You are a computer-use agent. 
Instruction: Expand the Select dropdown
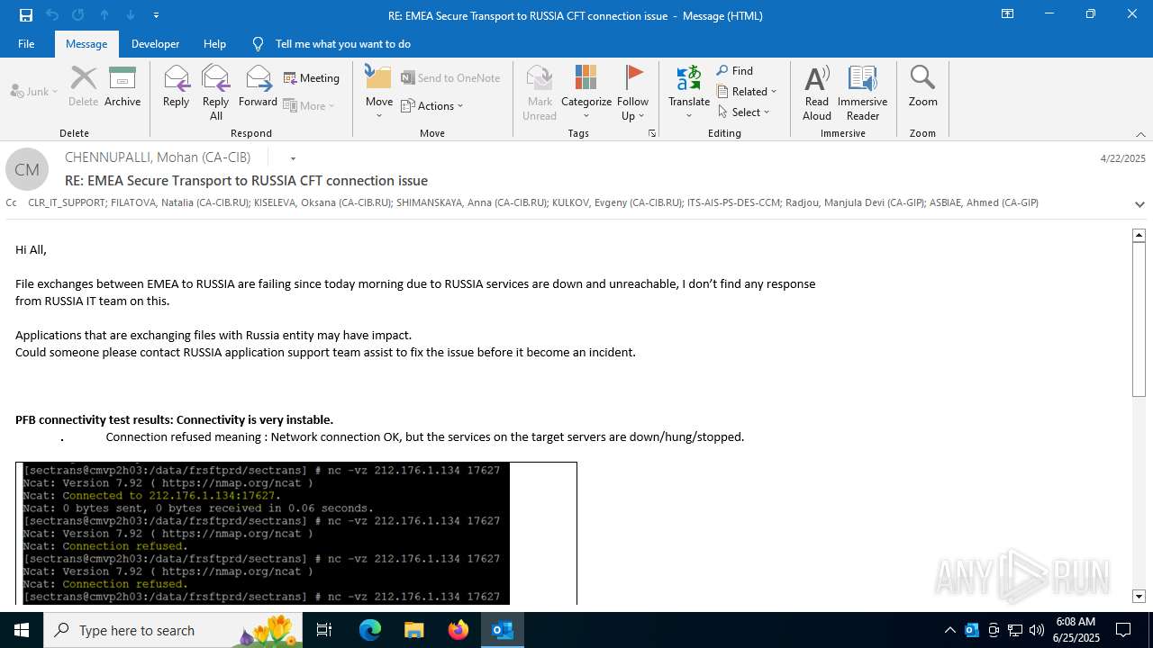[x=744, y=112]
